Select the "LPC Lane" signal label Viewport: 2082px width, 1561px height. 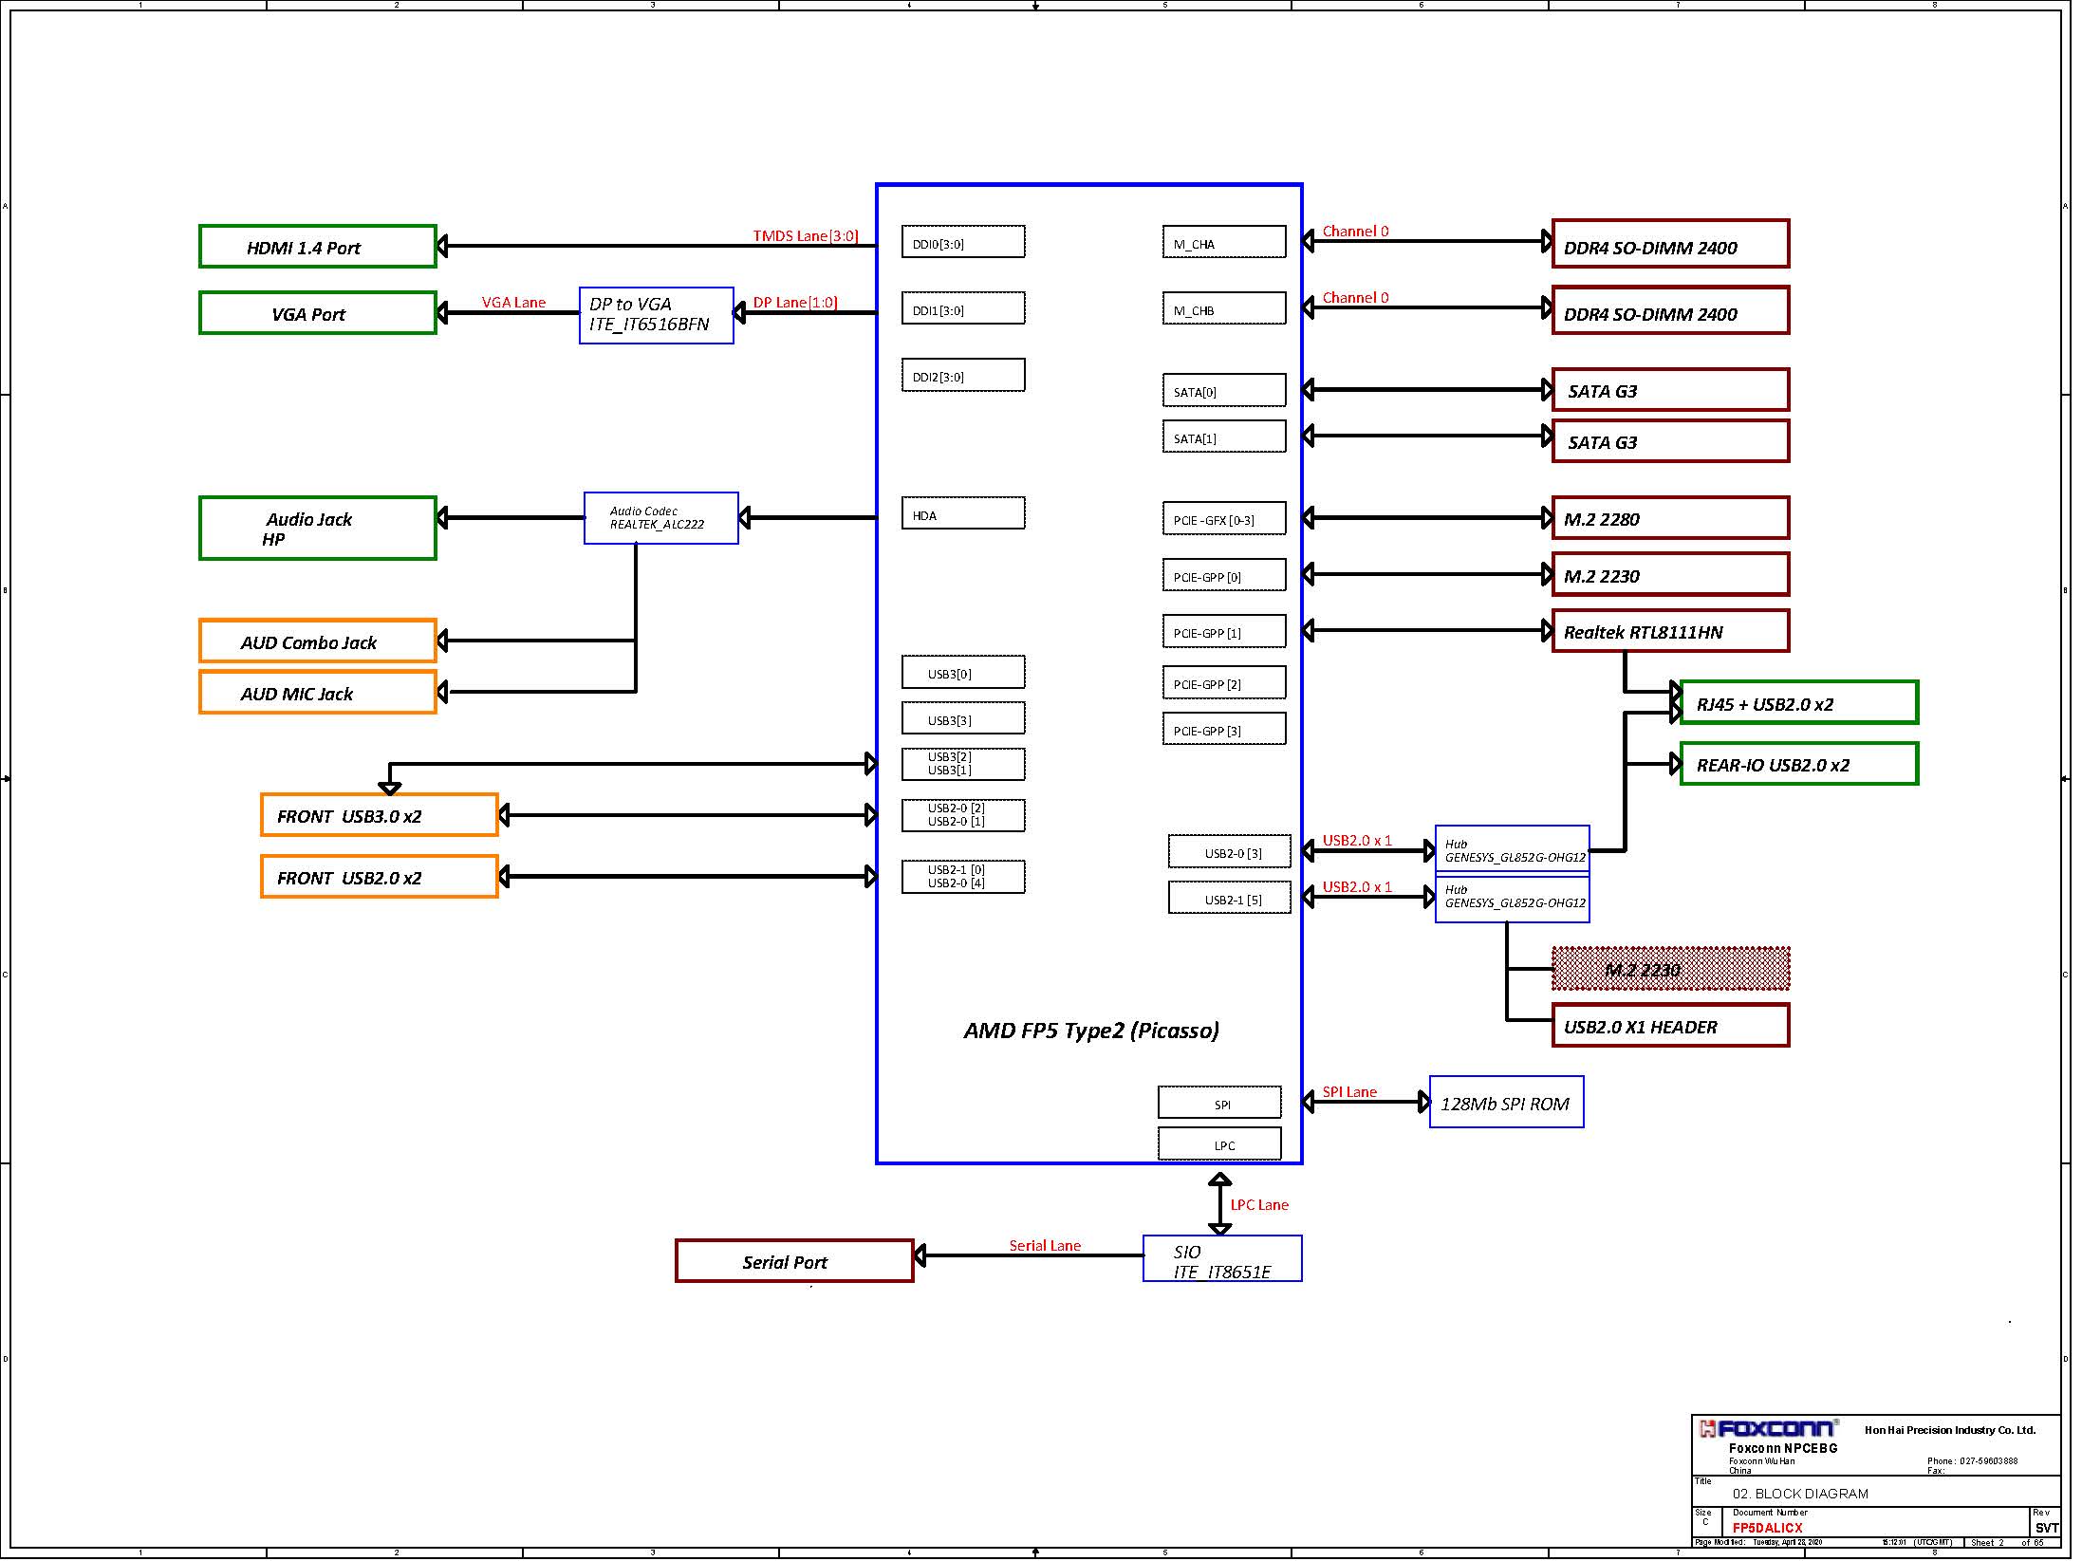1259,1205
